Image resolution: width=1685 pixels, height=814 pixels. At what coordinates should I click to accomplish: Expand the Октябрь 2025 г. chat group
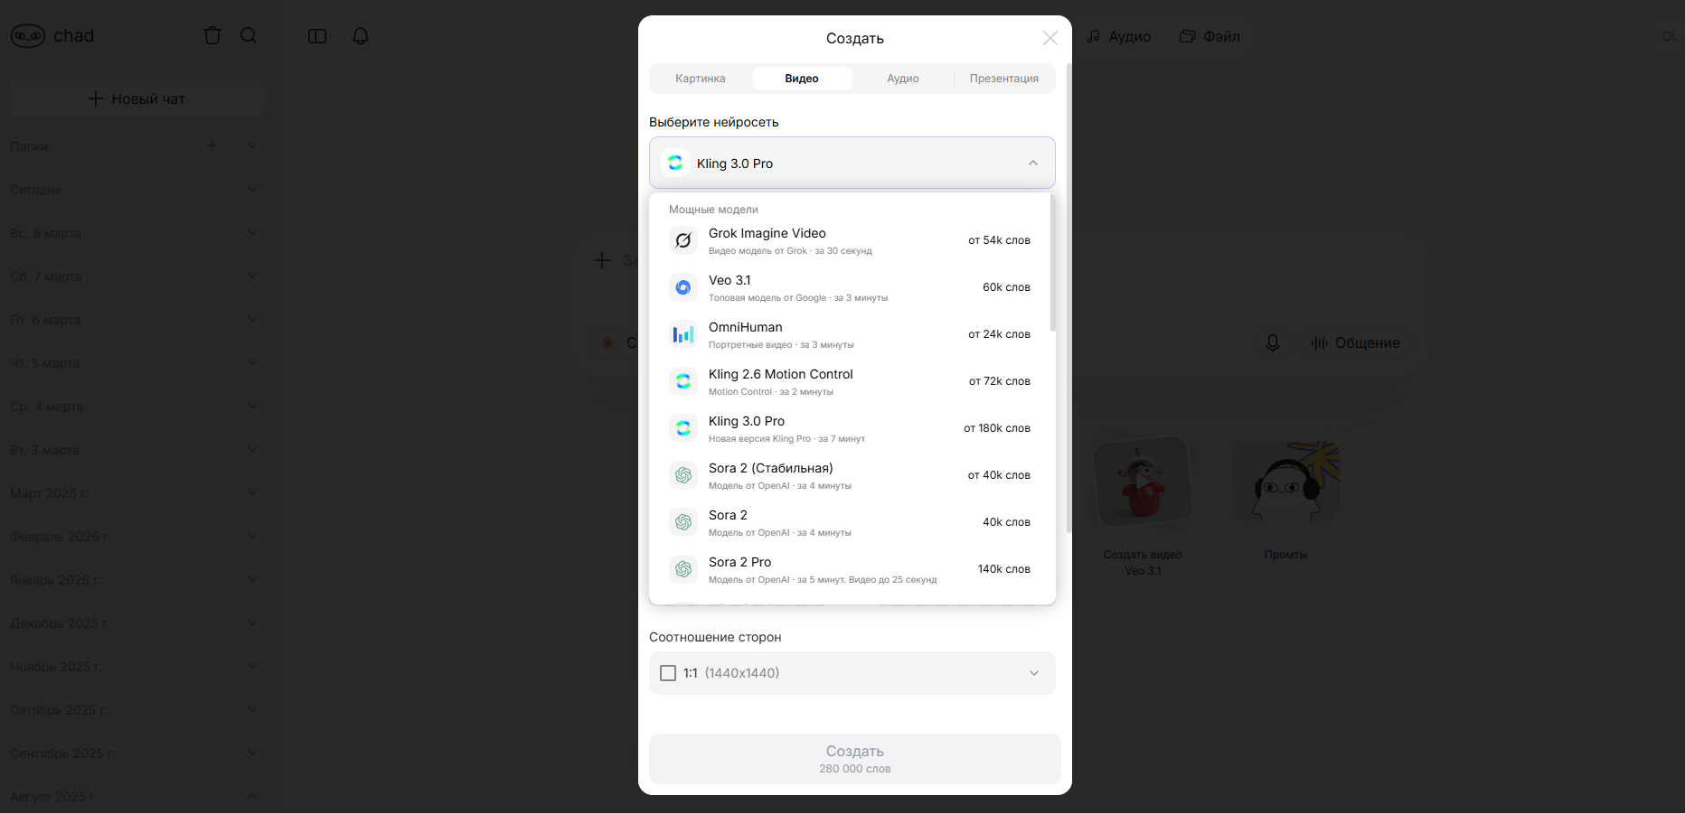point(252,709)
